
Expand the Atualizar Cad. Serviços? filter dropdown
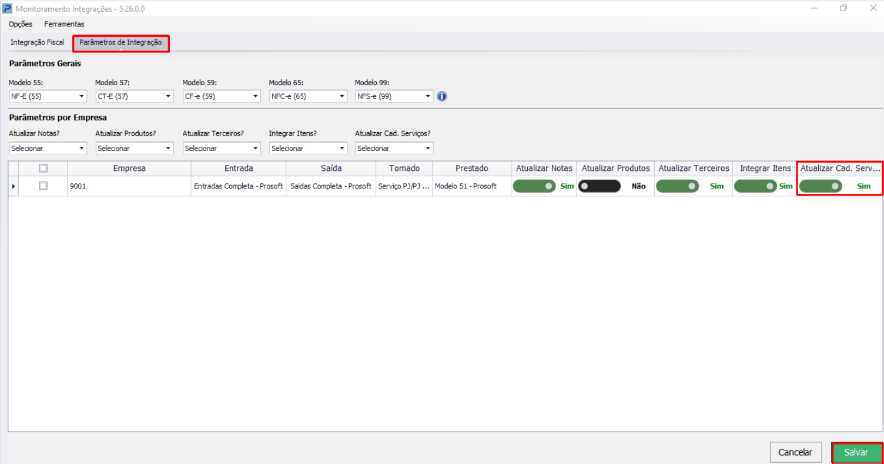[394, 149]
